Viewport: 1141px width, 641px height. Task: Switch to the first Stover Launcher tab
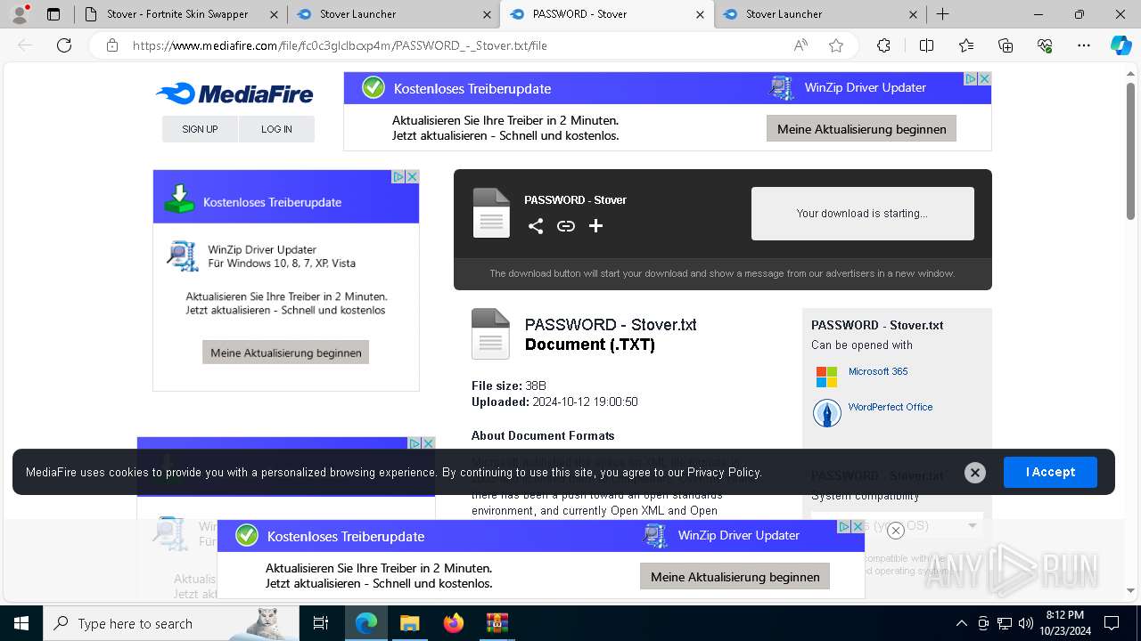point(393,14)
